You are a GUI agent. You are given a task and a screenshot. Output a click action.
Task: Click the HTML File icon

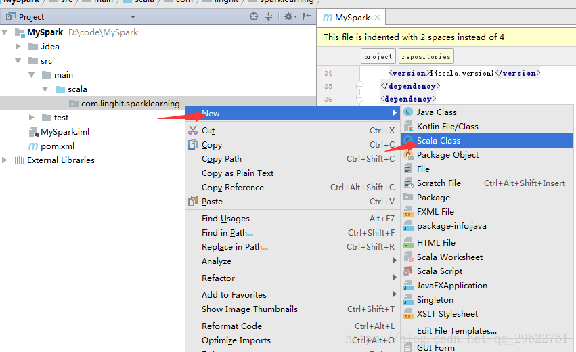[x=407, y=242]
